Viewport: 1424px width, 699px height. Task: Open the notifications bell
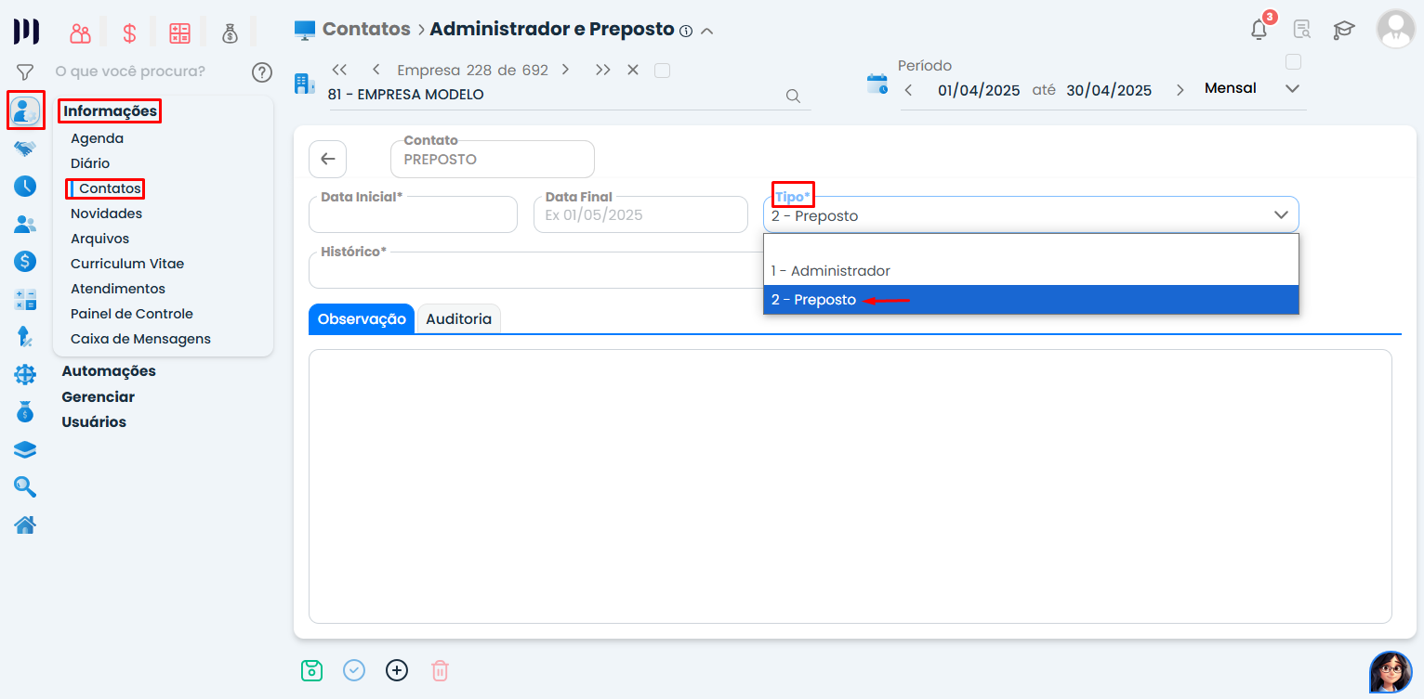click(1259, 29)
